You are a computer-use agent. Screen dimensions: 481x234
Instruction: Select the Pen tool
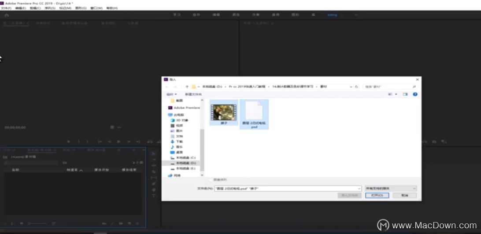pyautogui.click(x=154, y=184)
